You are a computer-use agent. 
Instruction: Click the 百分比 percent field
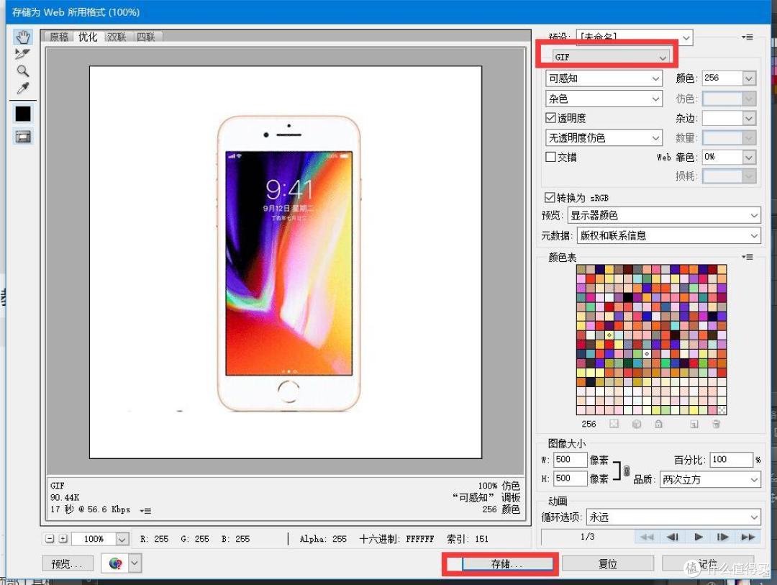[731, 460]
